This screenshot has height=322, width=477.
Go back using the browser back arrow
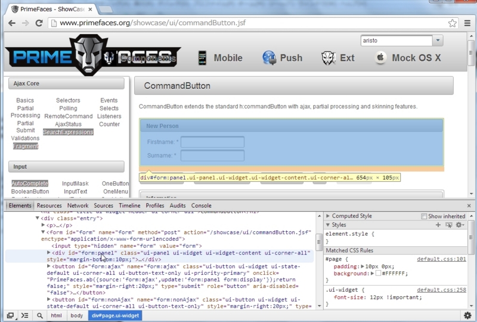[x=12, y=23]
